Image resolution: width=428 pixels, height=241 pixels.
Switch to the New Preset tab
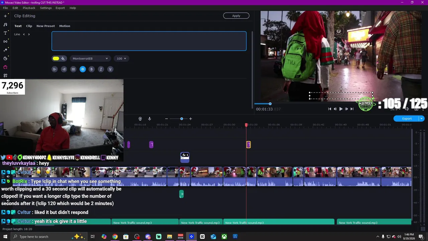pyautogui.click(x=45, y=26)
